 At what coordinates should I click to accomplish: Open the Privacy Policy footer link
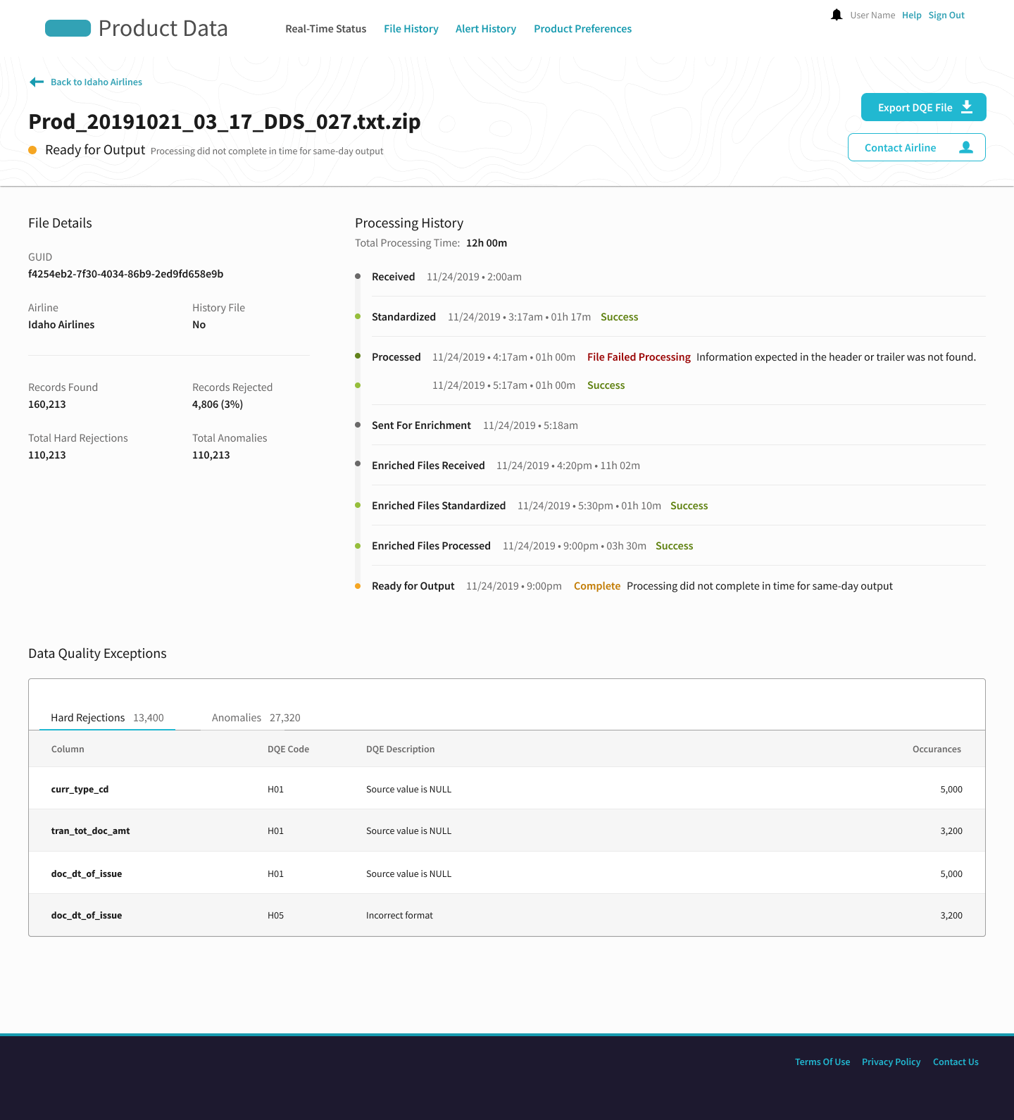pos(891,1062)
